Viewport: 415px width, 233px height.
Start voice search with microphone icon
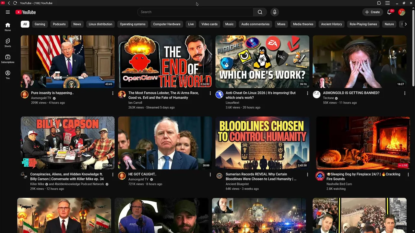(x=275, y=12)
